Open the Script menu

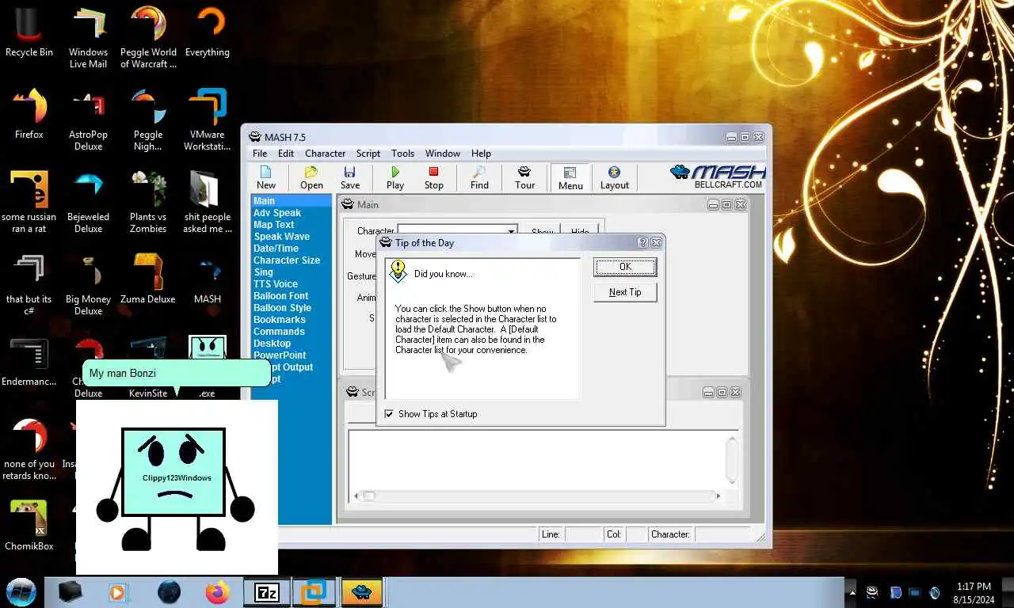(x=368, y=154)
